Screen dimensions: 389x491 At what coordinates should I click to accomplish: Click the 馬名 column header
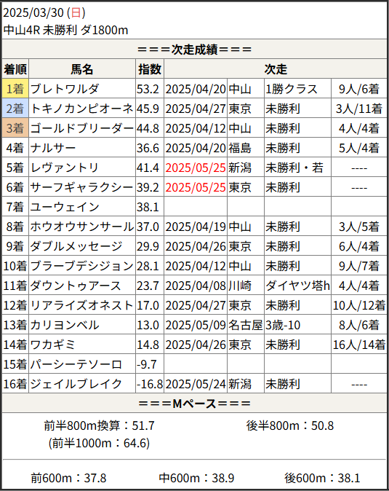(82, 69)
